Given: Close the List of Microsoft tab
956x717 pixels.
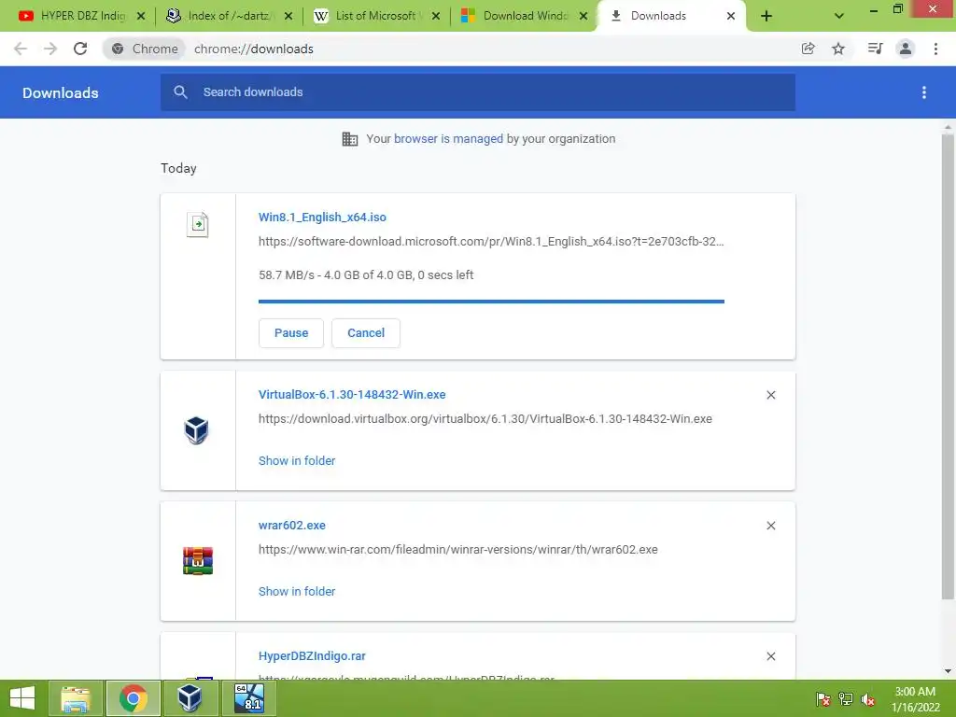Looking at the screenshot, I should 436,17.
